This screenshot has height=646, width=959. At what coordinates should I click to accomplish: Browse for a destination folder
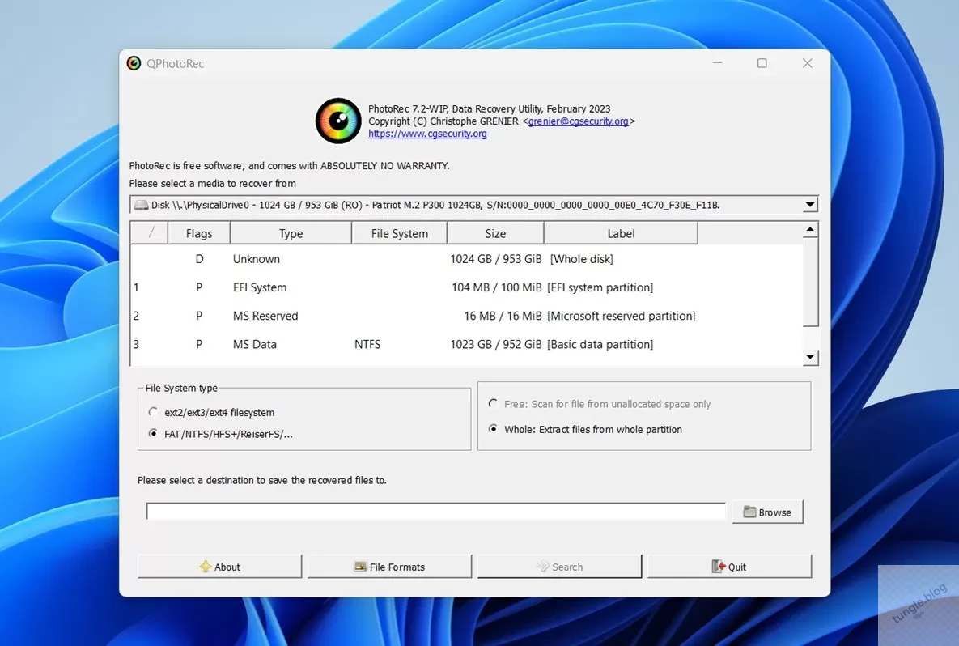coord(767,512)
